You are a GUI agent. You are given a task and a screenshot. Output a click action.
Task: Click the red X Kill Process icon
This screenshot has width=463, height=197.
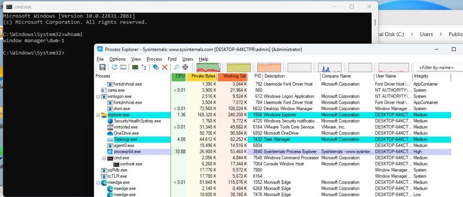tap(165, 67)
